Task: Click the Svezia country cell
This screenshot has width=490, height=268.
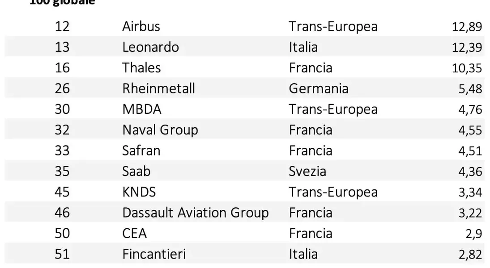Action: (x=307, y=171)
